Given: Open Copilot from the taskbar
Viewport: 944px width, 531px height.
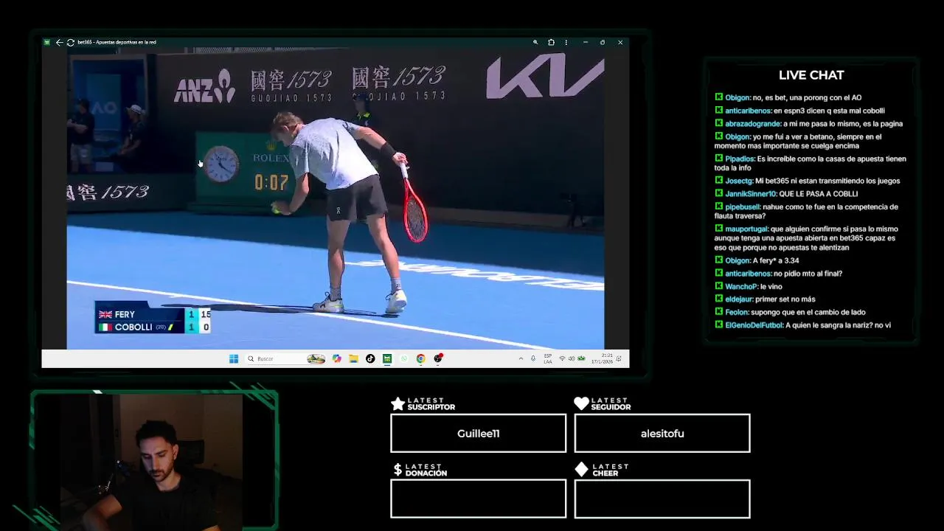Looking at the screenshot, I should (337, 358).
